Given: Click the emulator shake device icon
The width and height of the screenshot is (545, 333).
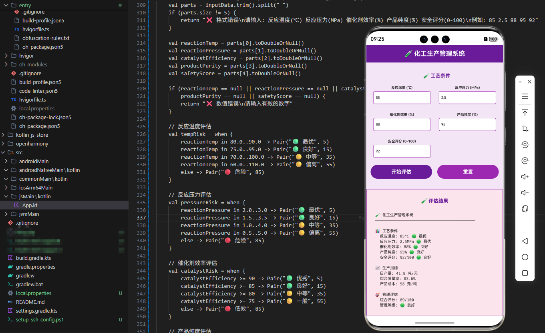Looking at the screenshot, I should click(525, 209).
